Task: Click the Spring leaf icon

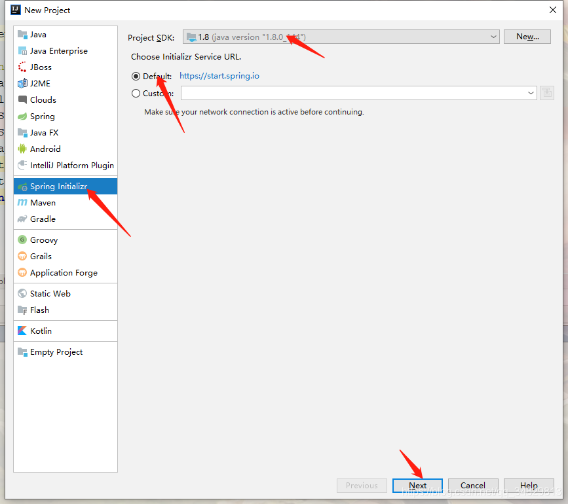Action: pos(22,116)
